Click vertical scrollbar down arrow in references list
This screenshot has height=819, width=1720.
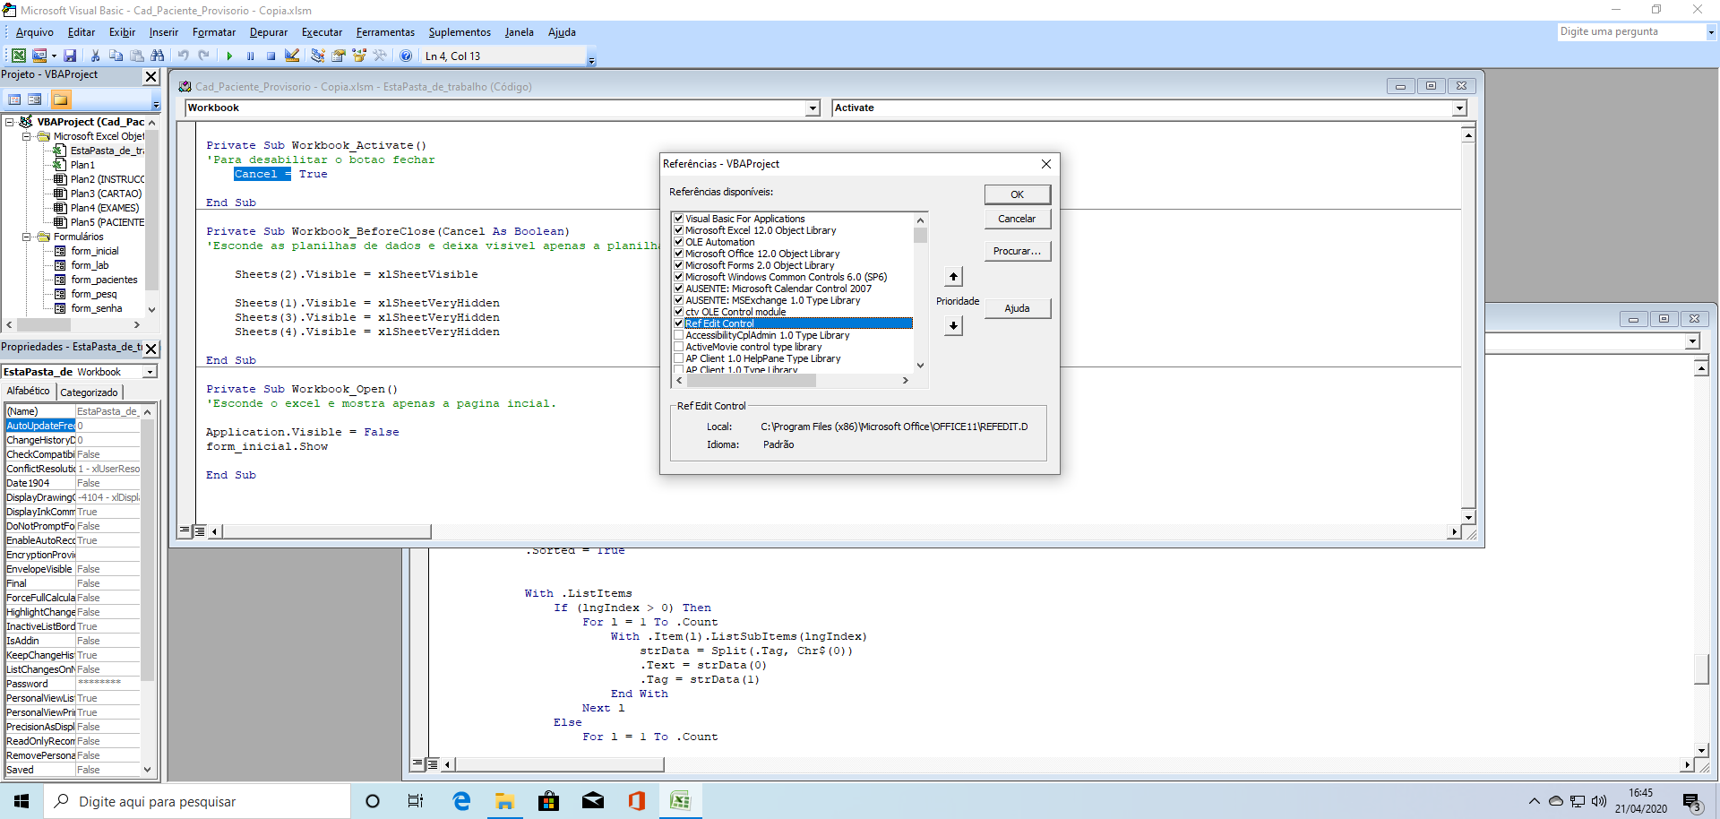point(920,366)
